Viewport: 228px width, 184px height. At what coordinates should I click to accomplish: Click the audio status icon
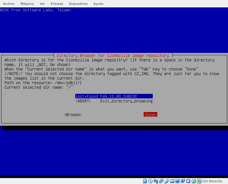pos(156,181)
